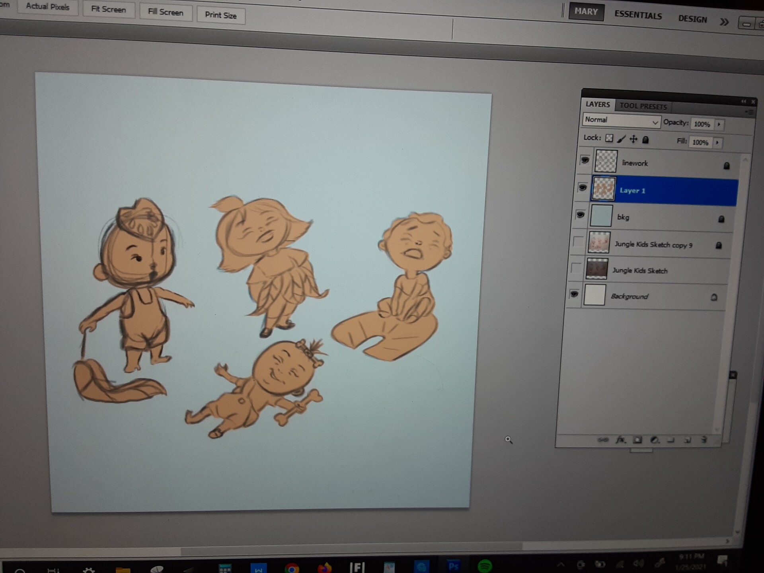
Task: Show the Jungle Kids Sketch copy 9 layer
Action: point(578,242)
